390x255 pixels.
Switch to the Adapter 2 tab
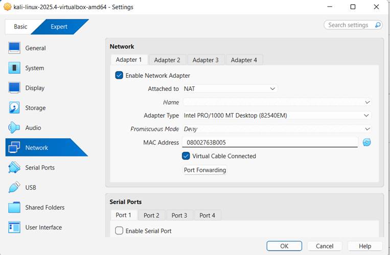pos(167,60)
